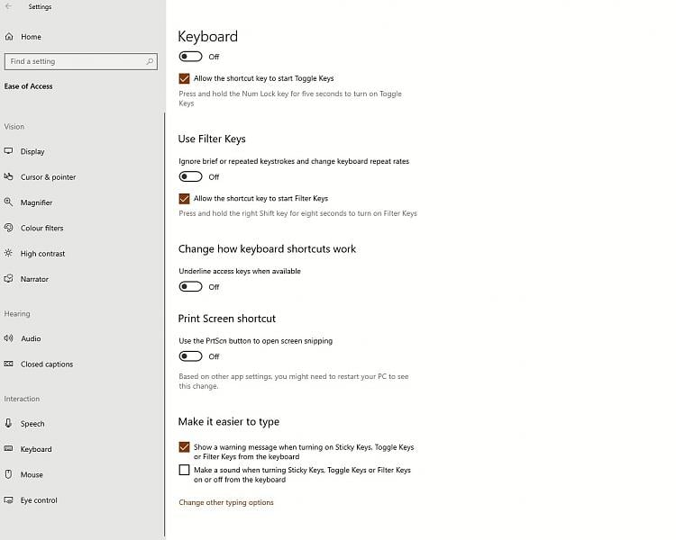Viewport: 676px width, 540px height.
Task: Click the Print Screen shortcut heading
Action: (227, 319)
